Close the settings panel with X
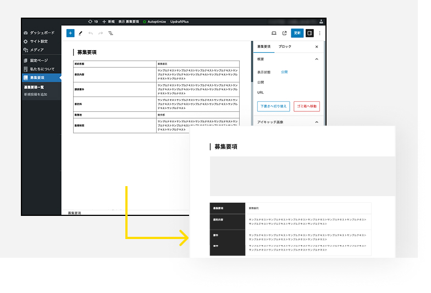The height and width of the screenshot is (293, 431). [317, 46]
